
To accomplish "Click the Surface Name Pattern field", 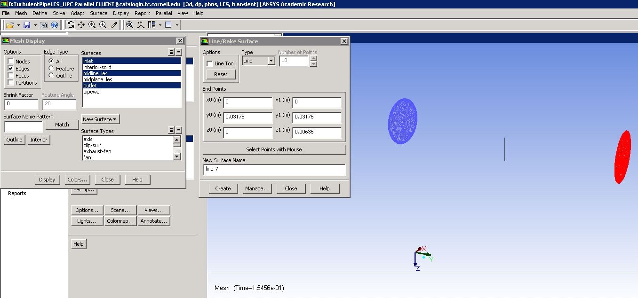I will pos(24,126).
